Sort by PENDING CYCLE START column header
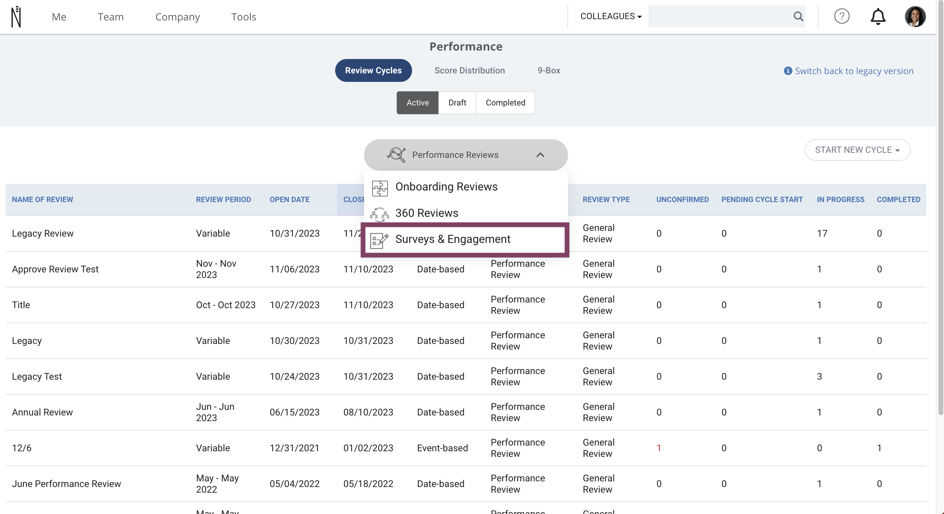Image resolution: width=944 pixels, height=514 pixels. tap(762, 200)
